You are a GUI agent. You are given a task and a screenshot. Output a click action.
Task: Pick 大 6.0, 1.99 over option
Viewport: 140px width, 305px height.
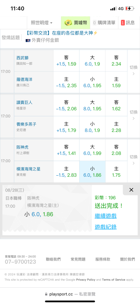tap(92, 150)
